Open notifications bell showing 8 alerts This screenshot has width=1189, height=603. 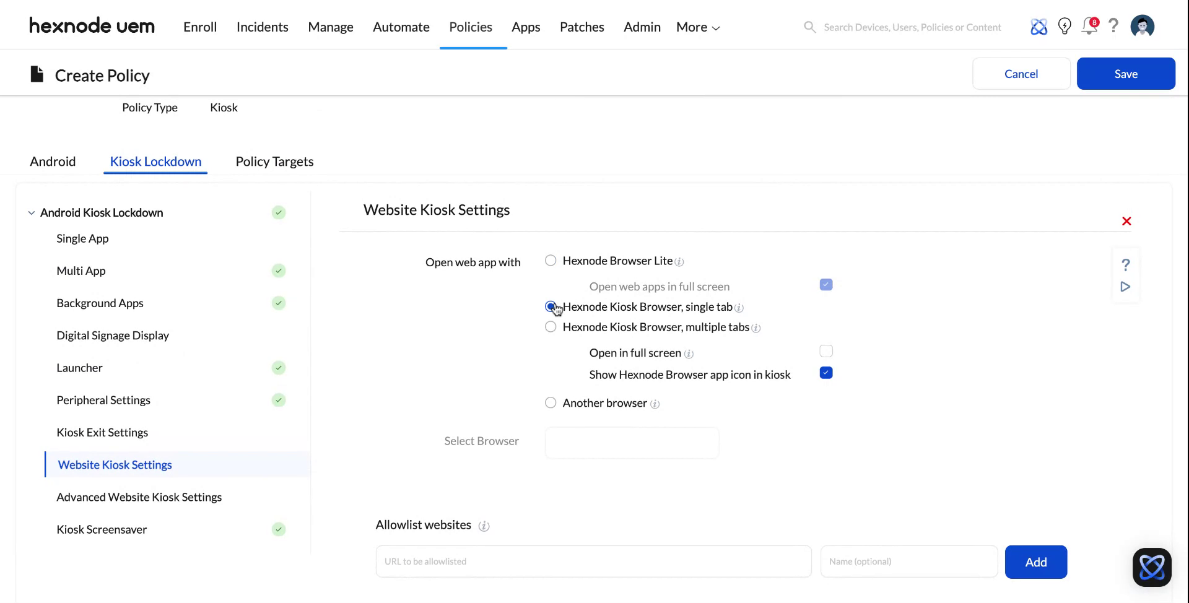tap(1089, 27)
